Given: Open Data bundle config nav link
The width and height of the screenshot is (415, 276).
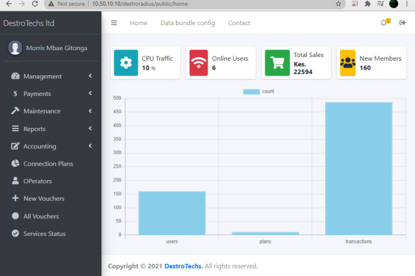Looking at the screenshot, I should [x=187, y=23].
